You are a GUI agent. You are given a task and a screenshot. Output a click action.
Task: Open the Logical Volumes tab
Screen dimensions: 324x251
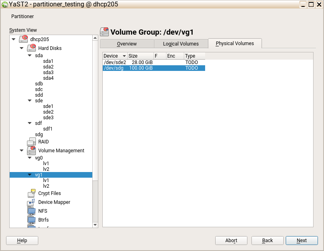(x=181, y=44)
